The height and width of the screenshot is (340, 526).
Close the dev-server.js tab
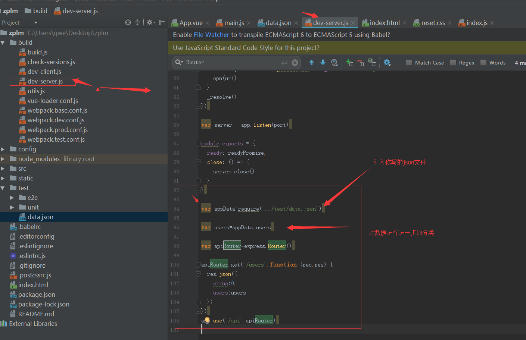[353, 23]
